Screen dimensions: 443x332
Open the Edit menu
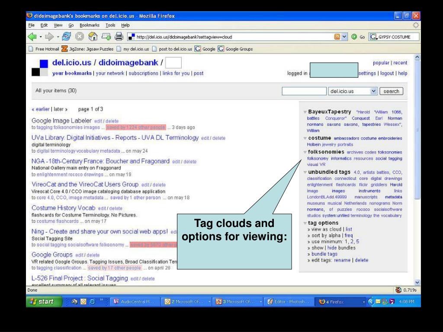click(44, 25)
